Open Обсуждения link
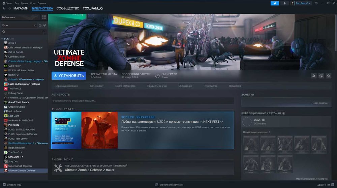 [x=185, y=86]
